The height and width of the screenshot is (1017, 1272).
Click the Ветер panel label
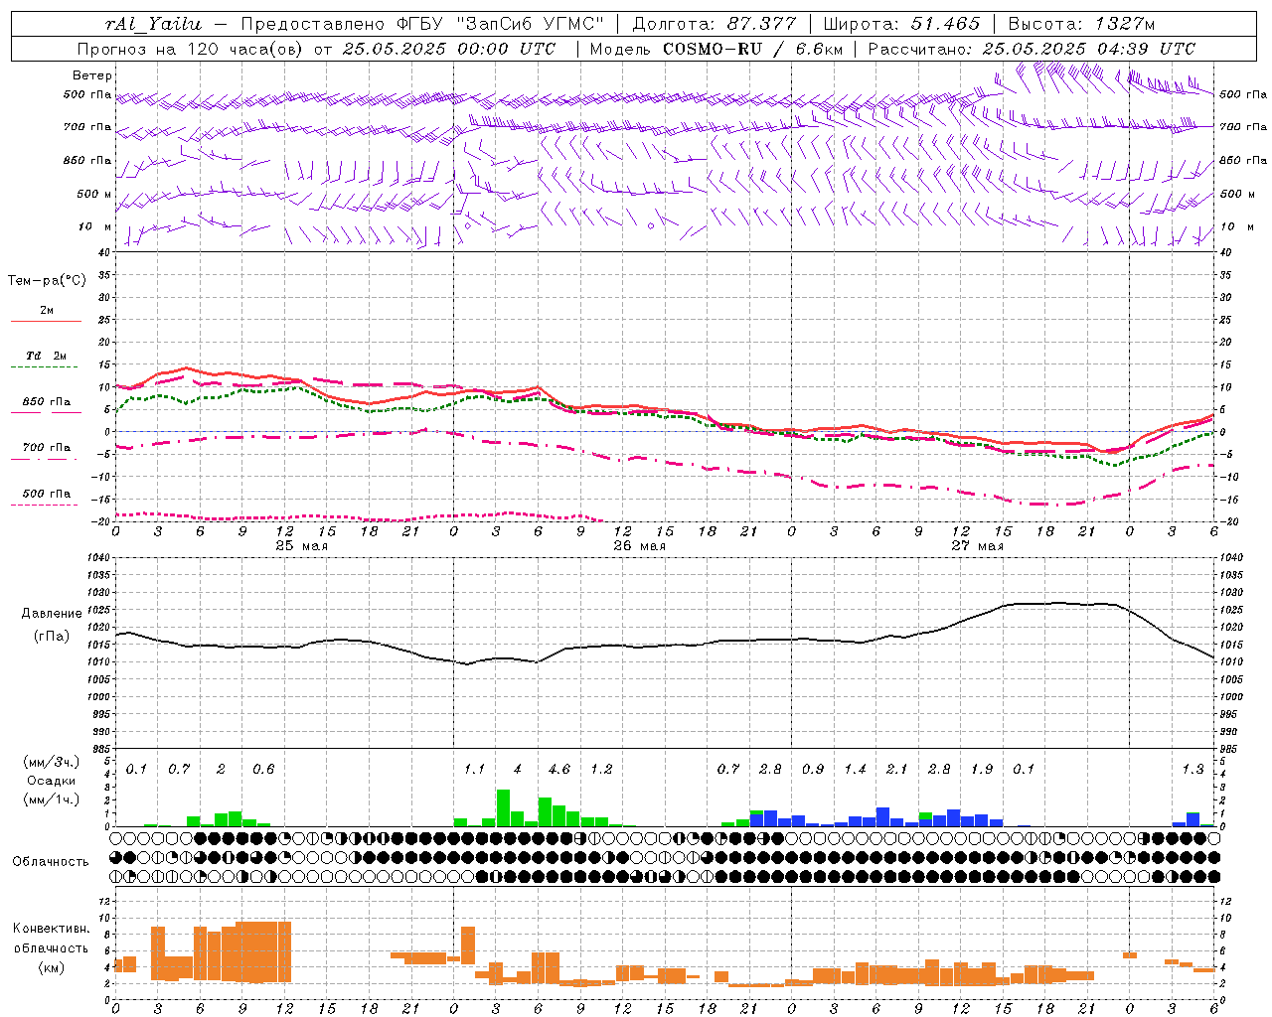(x=92, y=75)
